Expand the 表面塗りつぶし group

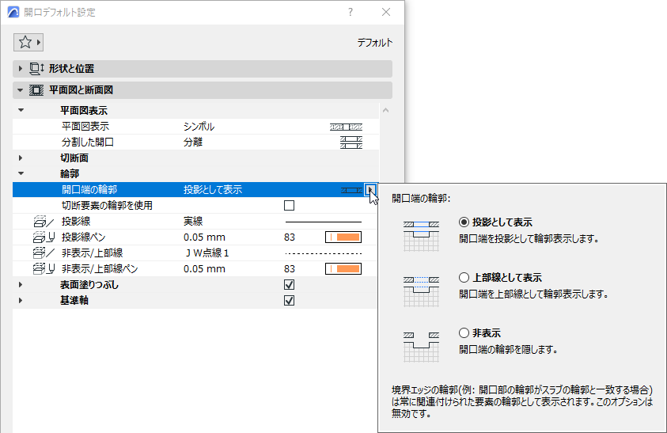(21, 284)
